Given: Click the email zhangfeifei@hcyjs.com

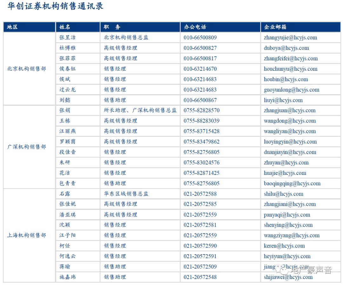Looking at the screenshot, I should point(291,59).
